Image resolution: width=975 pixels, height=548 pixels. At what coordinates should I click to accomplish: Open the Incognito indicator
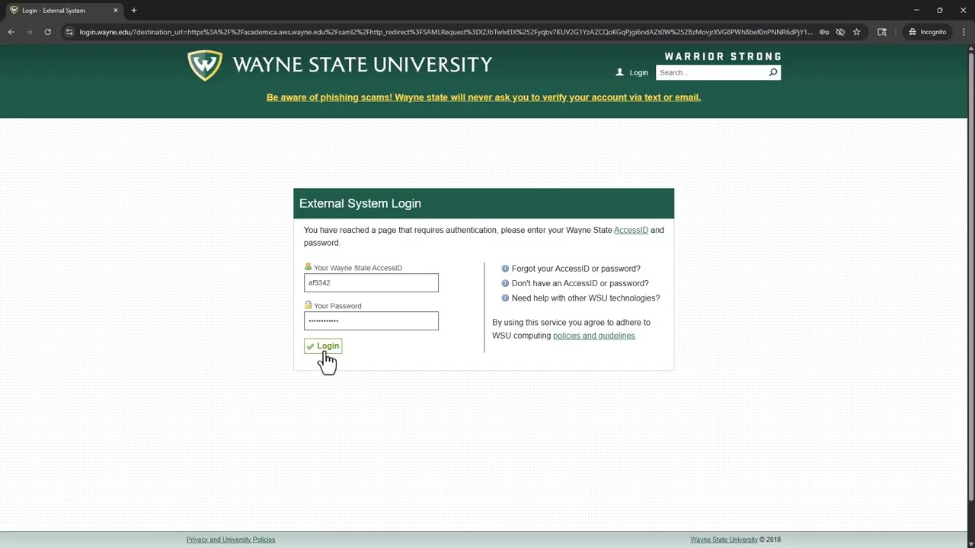coord(927,32)
